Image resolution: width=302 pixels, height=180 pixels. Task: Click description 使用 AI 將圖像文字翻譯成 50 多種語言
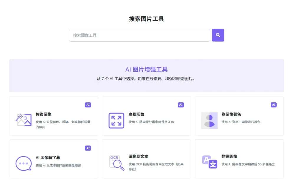coord(248,164)
